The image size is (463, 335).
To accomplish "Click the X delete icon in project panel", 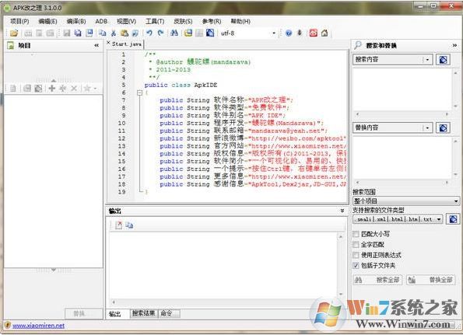I will click(74, 88).
